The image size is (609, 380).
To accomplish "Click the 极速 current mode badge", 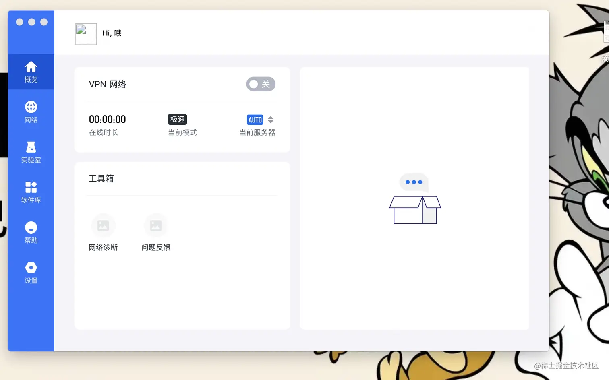I will tap(177, 119).
